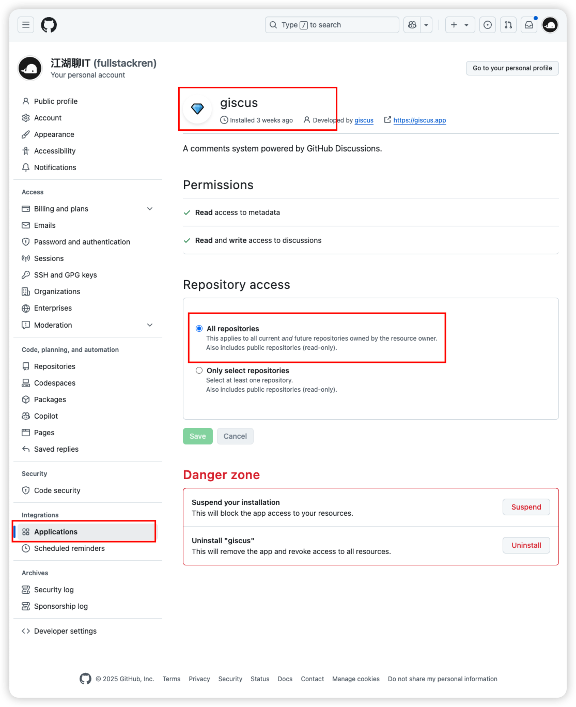
Task: Click the giscus diamond app logo
Action: (x=197, y=109)
